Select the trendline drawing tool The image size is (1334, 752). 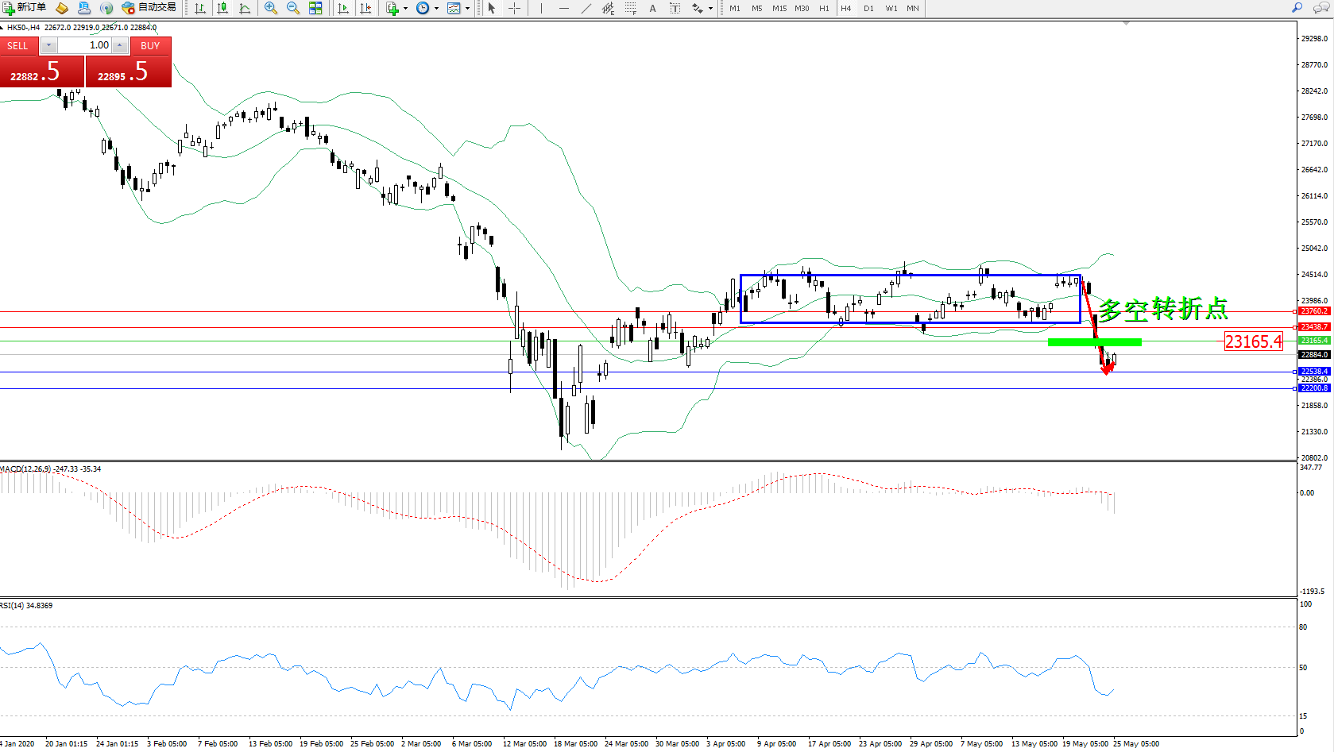pos(586,8)
